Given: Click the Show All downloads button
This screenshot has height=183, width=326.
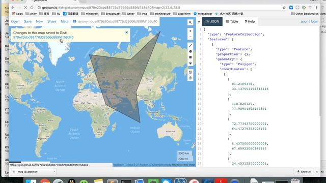Looking at the screenshot, I should [304, 172].
